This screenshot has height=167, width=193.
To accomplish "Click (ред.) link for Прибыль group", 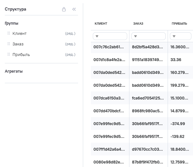I will tap(70, 55).
